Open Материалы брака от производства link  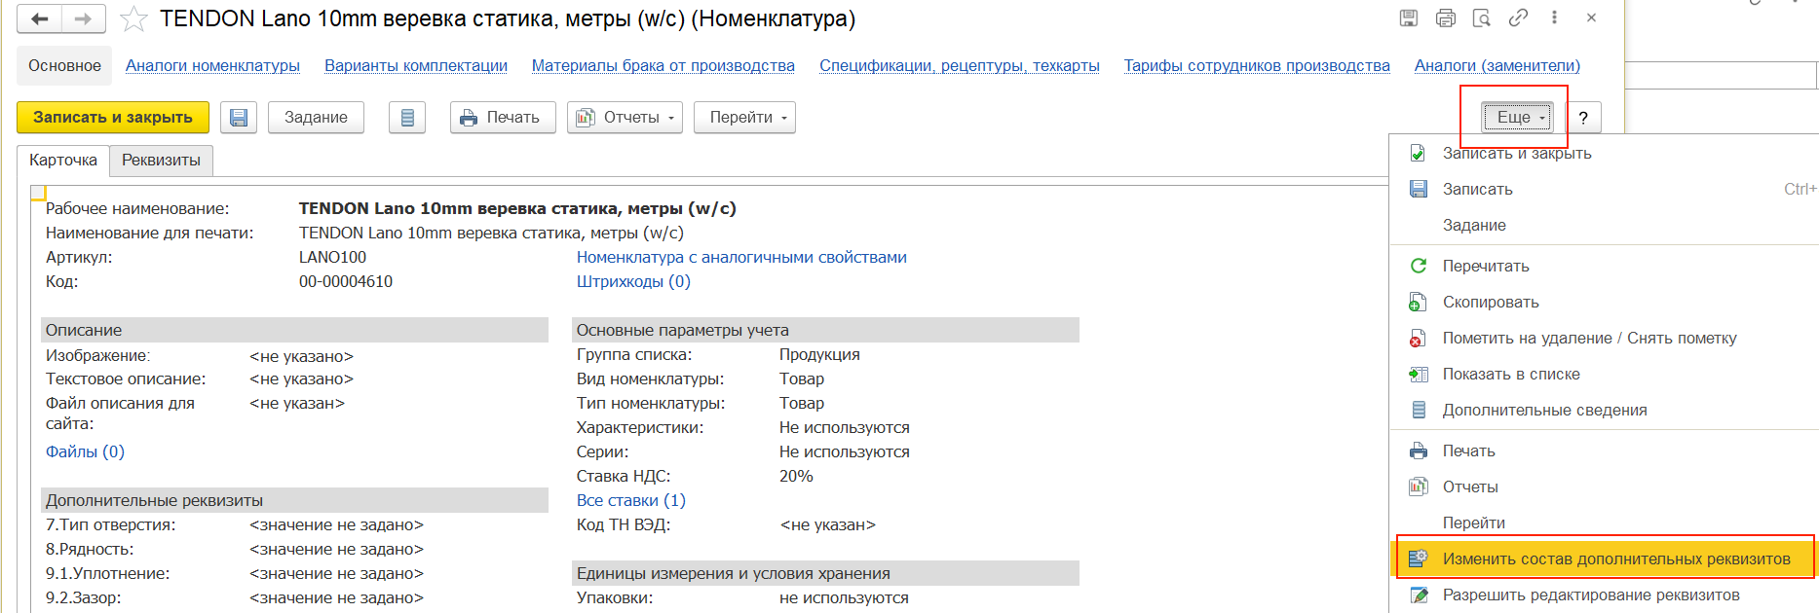point(663,66)
